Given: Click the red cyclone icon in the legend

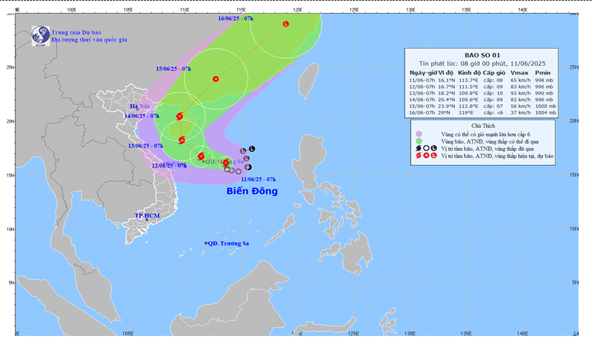Looking at the screenshot, I should point(418,157).
